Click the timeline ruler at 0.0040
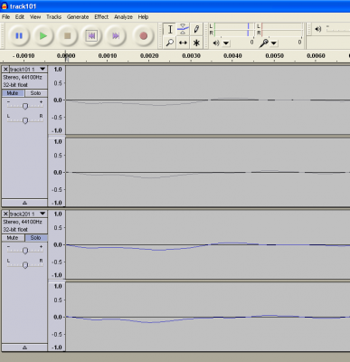Image resolution: width=350 pixels, height=362 pixels. coord(232,56)
